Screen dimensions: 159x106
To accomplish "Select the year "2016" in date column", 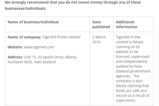I will 97,42.
